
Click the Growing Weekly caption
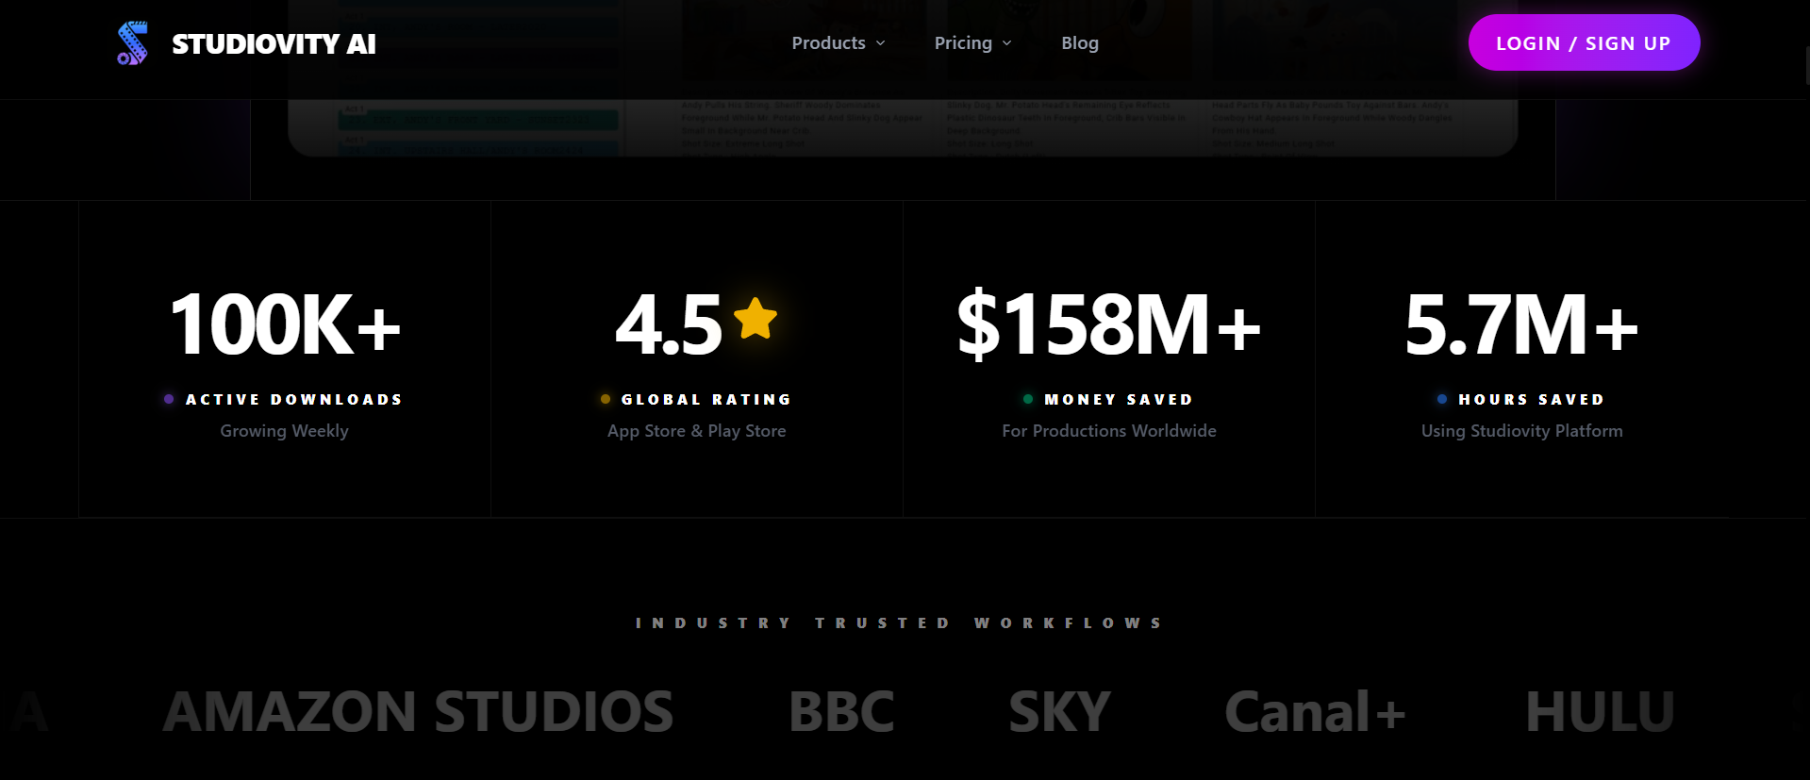coord(285,431)
